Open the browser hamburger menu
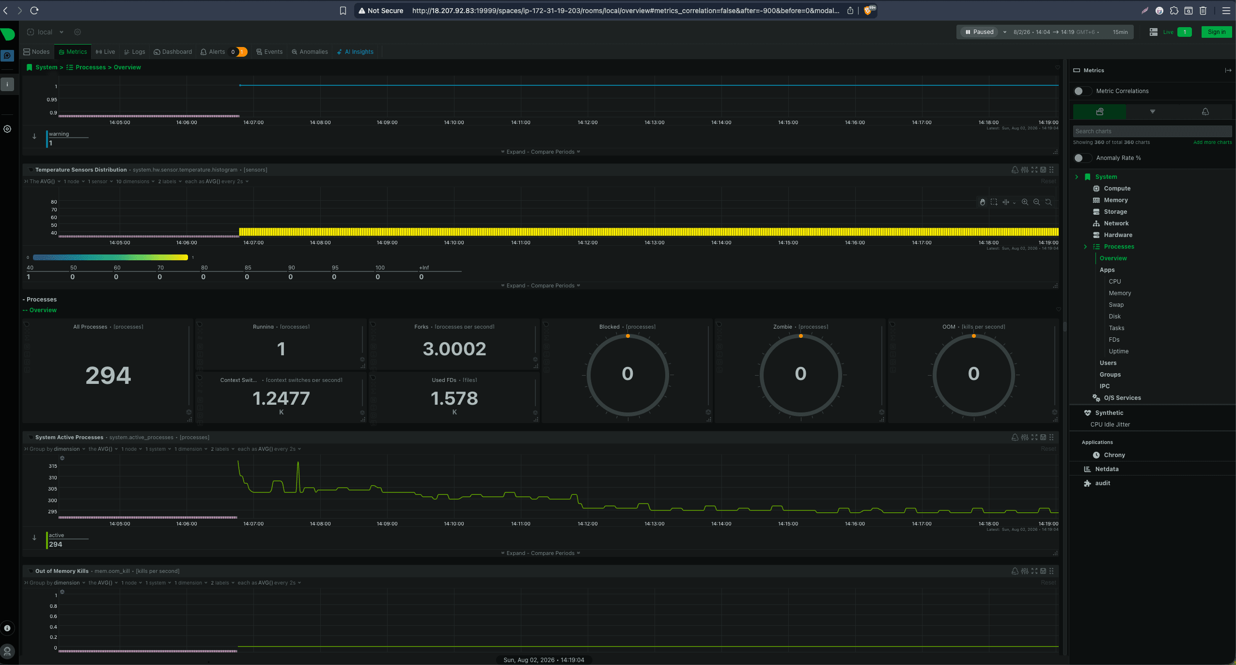Image resolution: width=1236 pixels, height=665 pixels. [x=1226, y=11]
